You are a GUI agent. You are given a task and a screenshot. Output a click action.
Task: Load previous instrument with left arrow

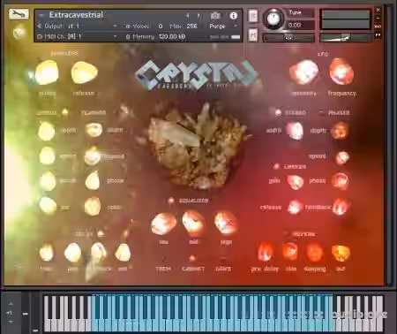coord(188,15)
